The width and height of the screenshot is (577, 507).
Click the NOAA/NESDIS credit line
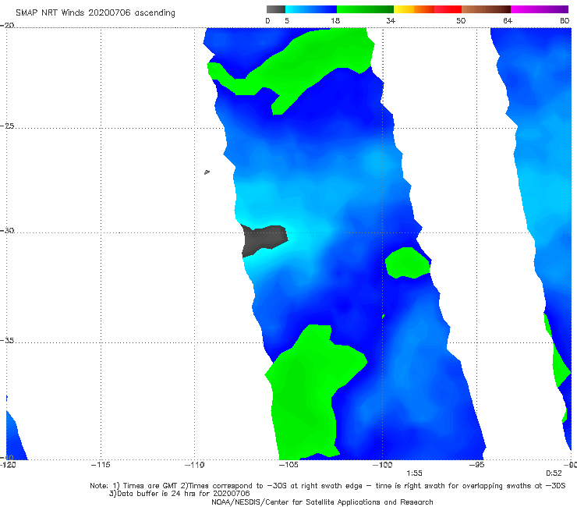pos(322,502)
